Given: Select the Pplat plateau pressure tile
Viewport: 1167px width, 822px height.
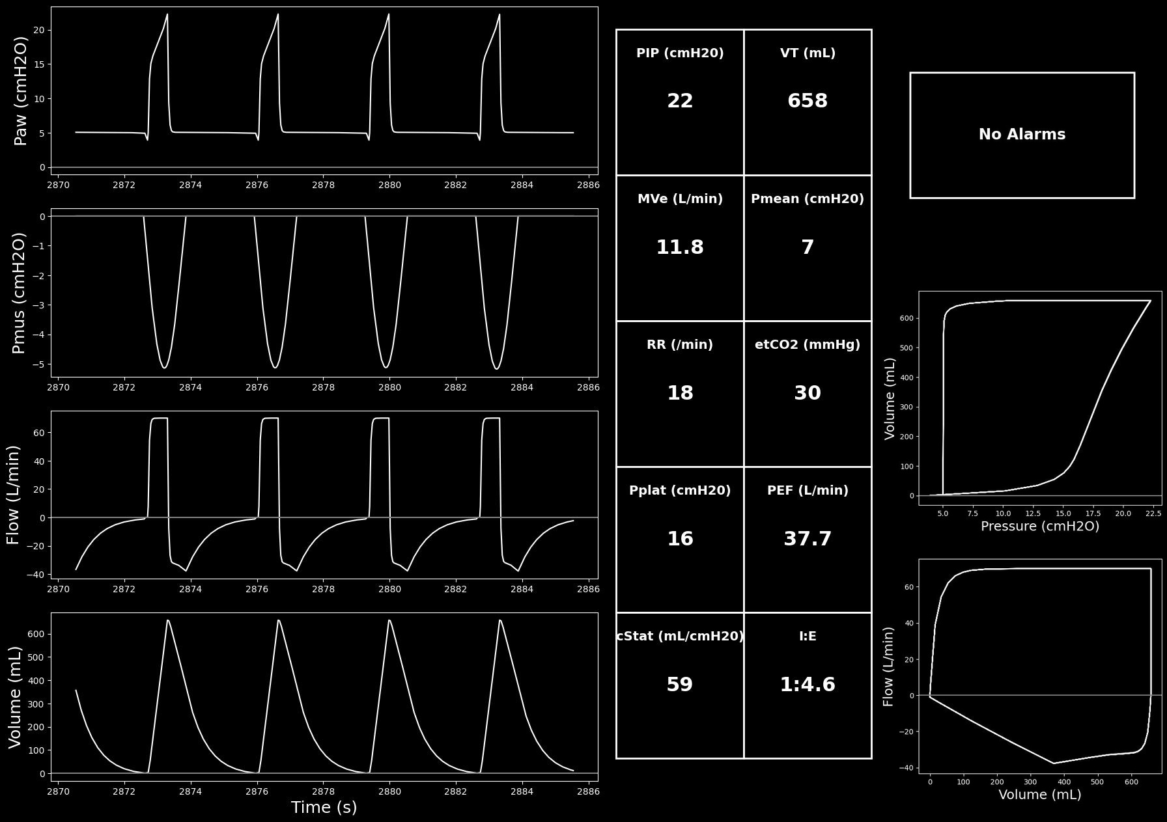Looking at the screenshot, I should [680, 540].
